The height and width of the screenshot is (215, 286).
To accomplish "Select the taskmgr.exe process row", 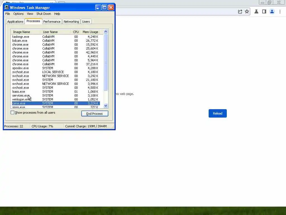I will click(x=56, y=37).
